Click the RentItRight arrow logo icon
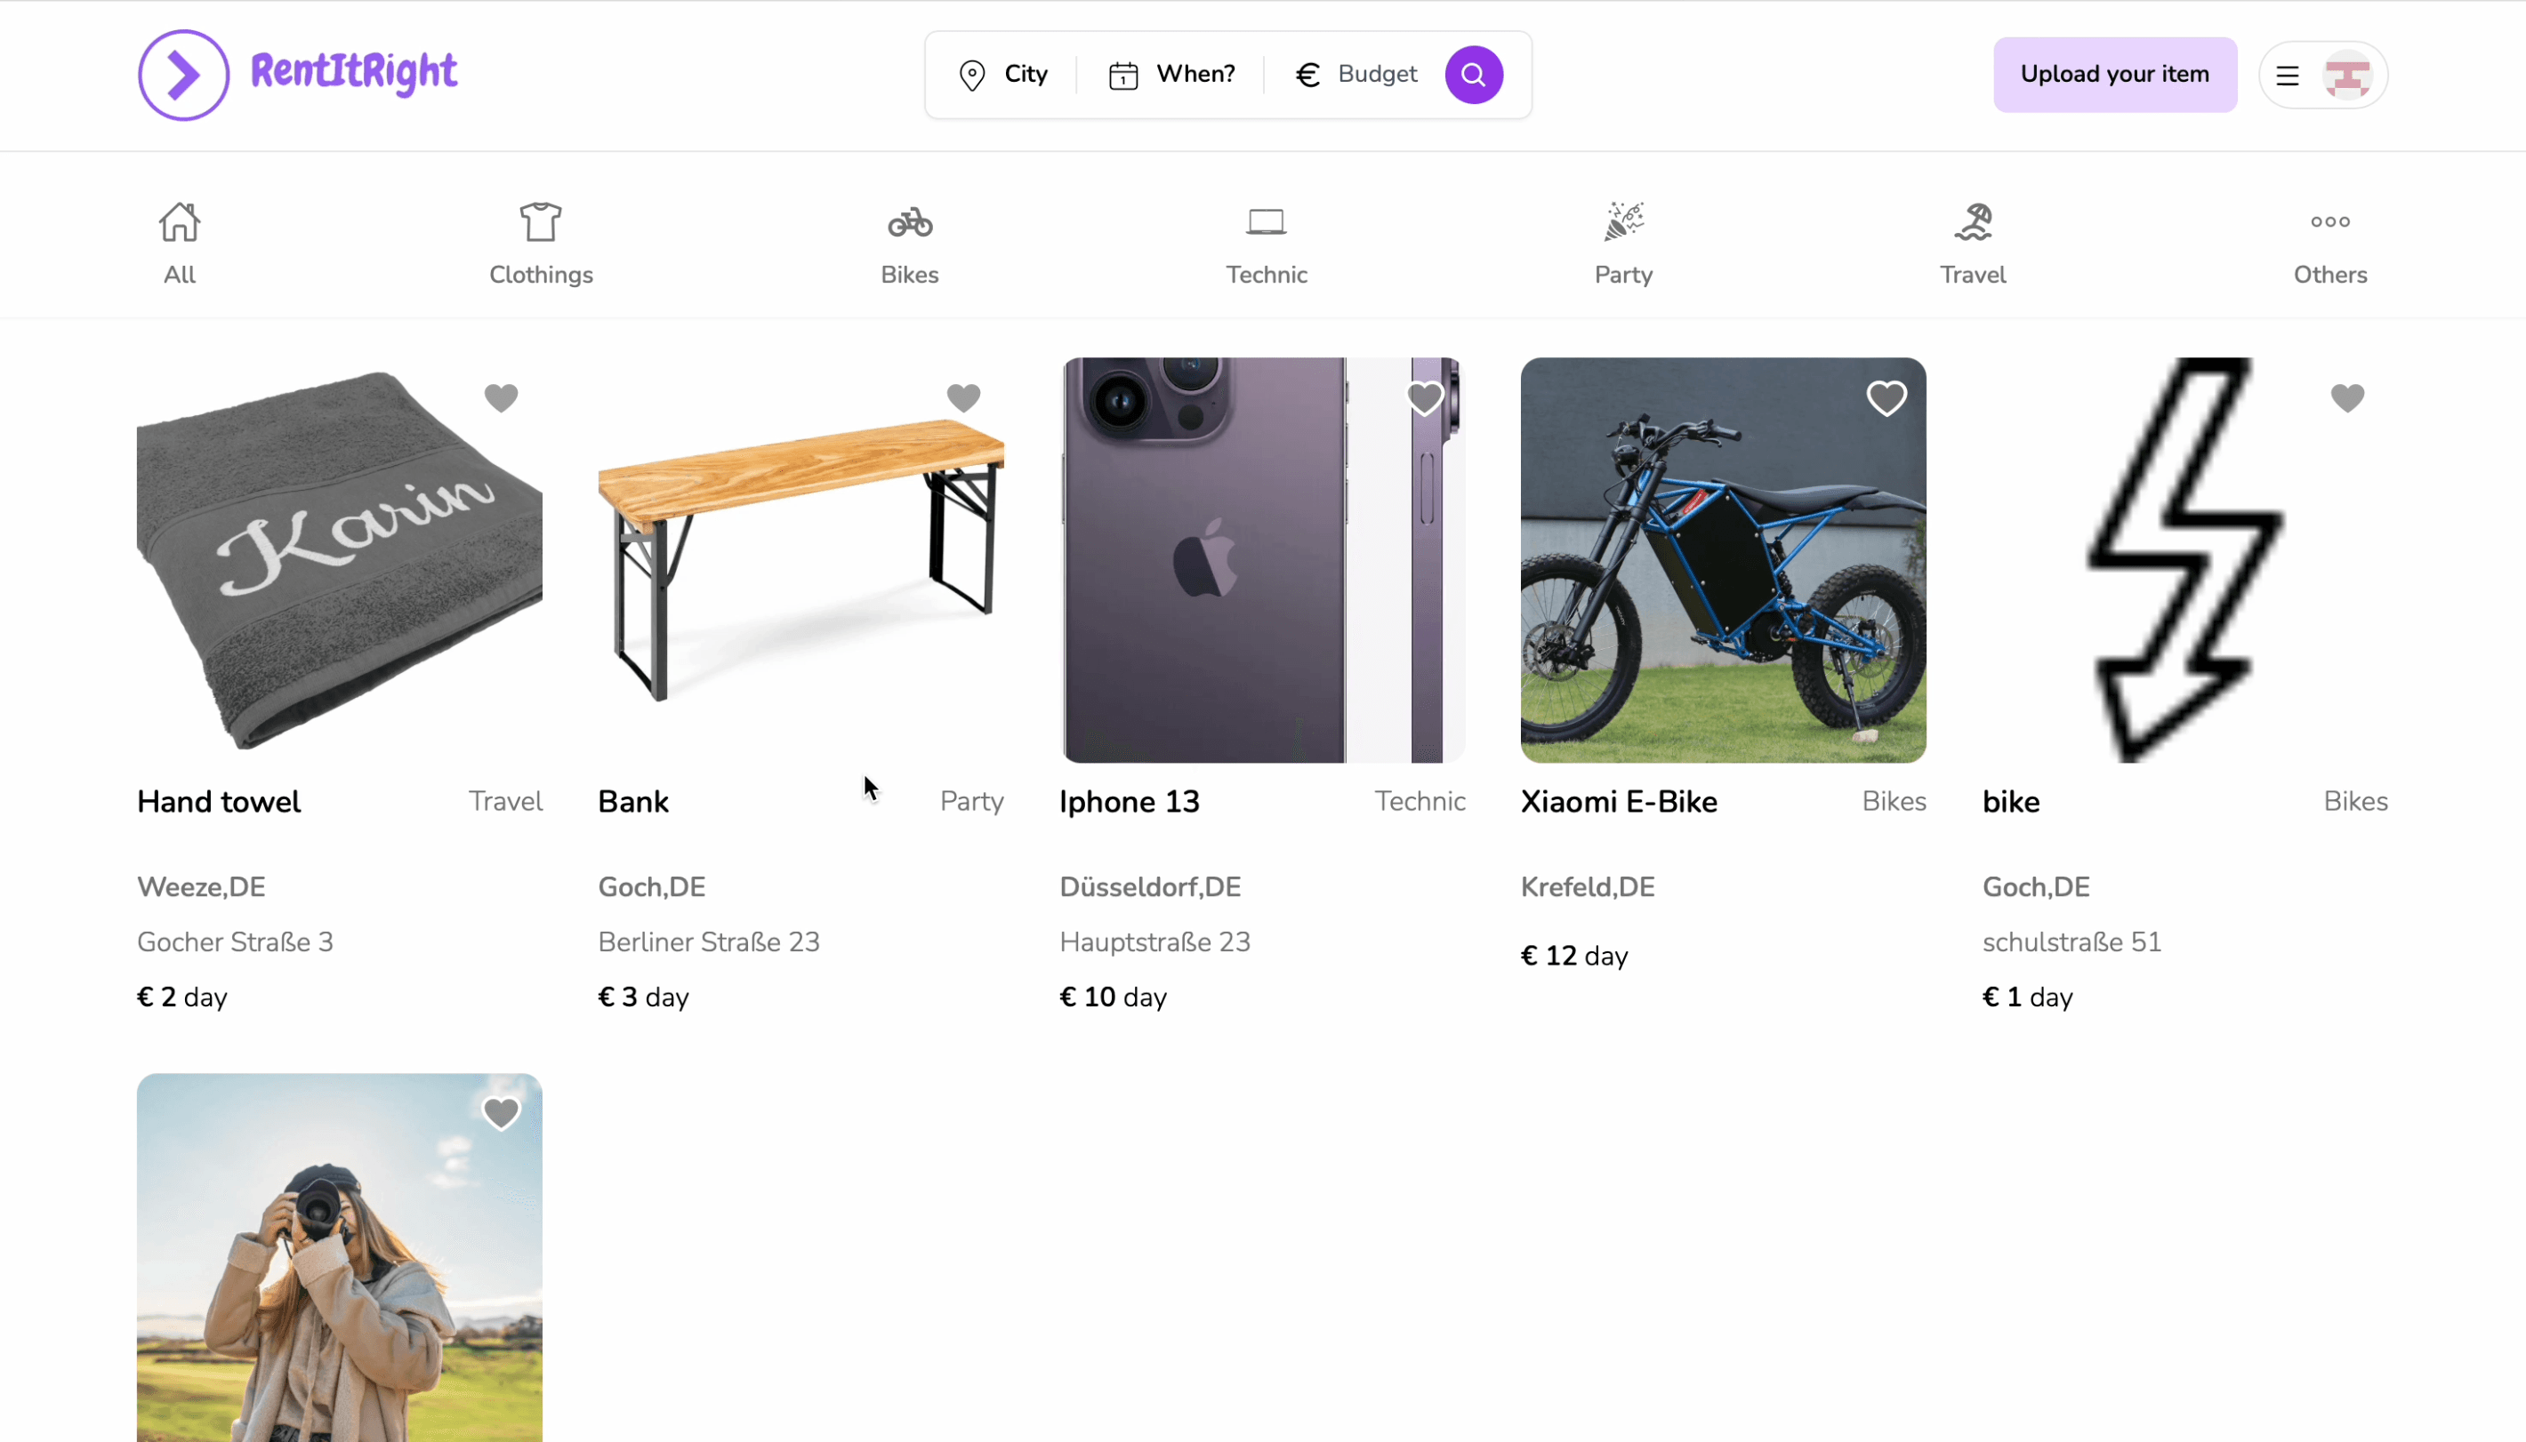The height and width of the screenshot is (1442, 2526). (183, 76)
